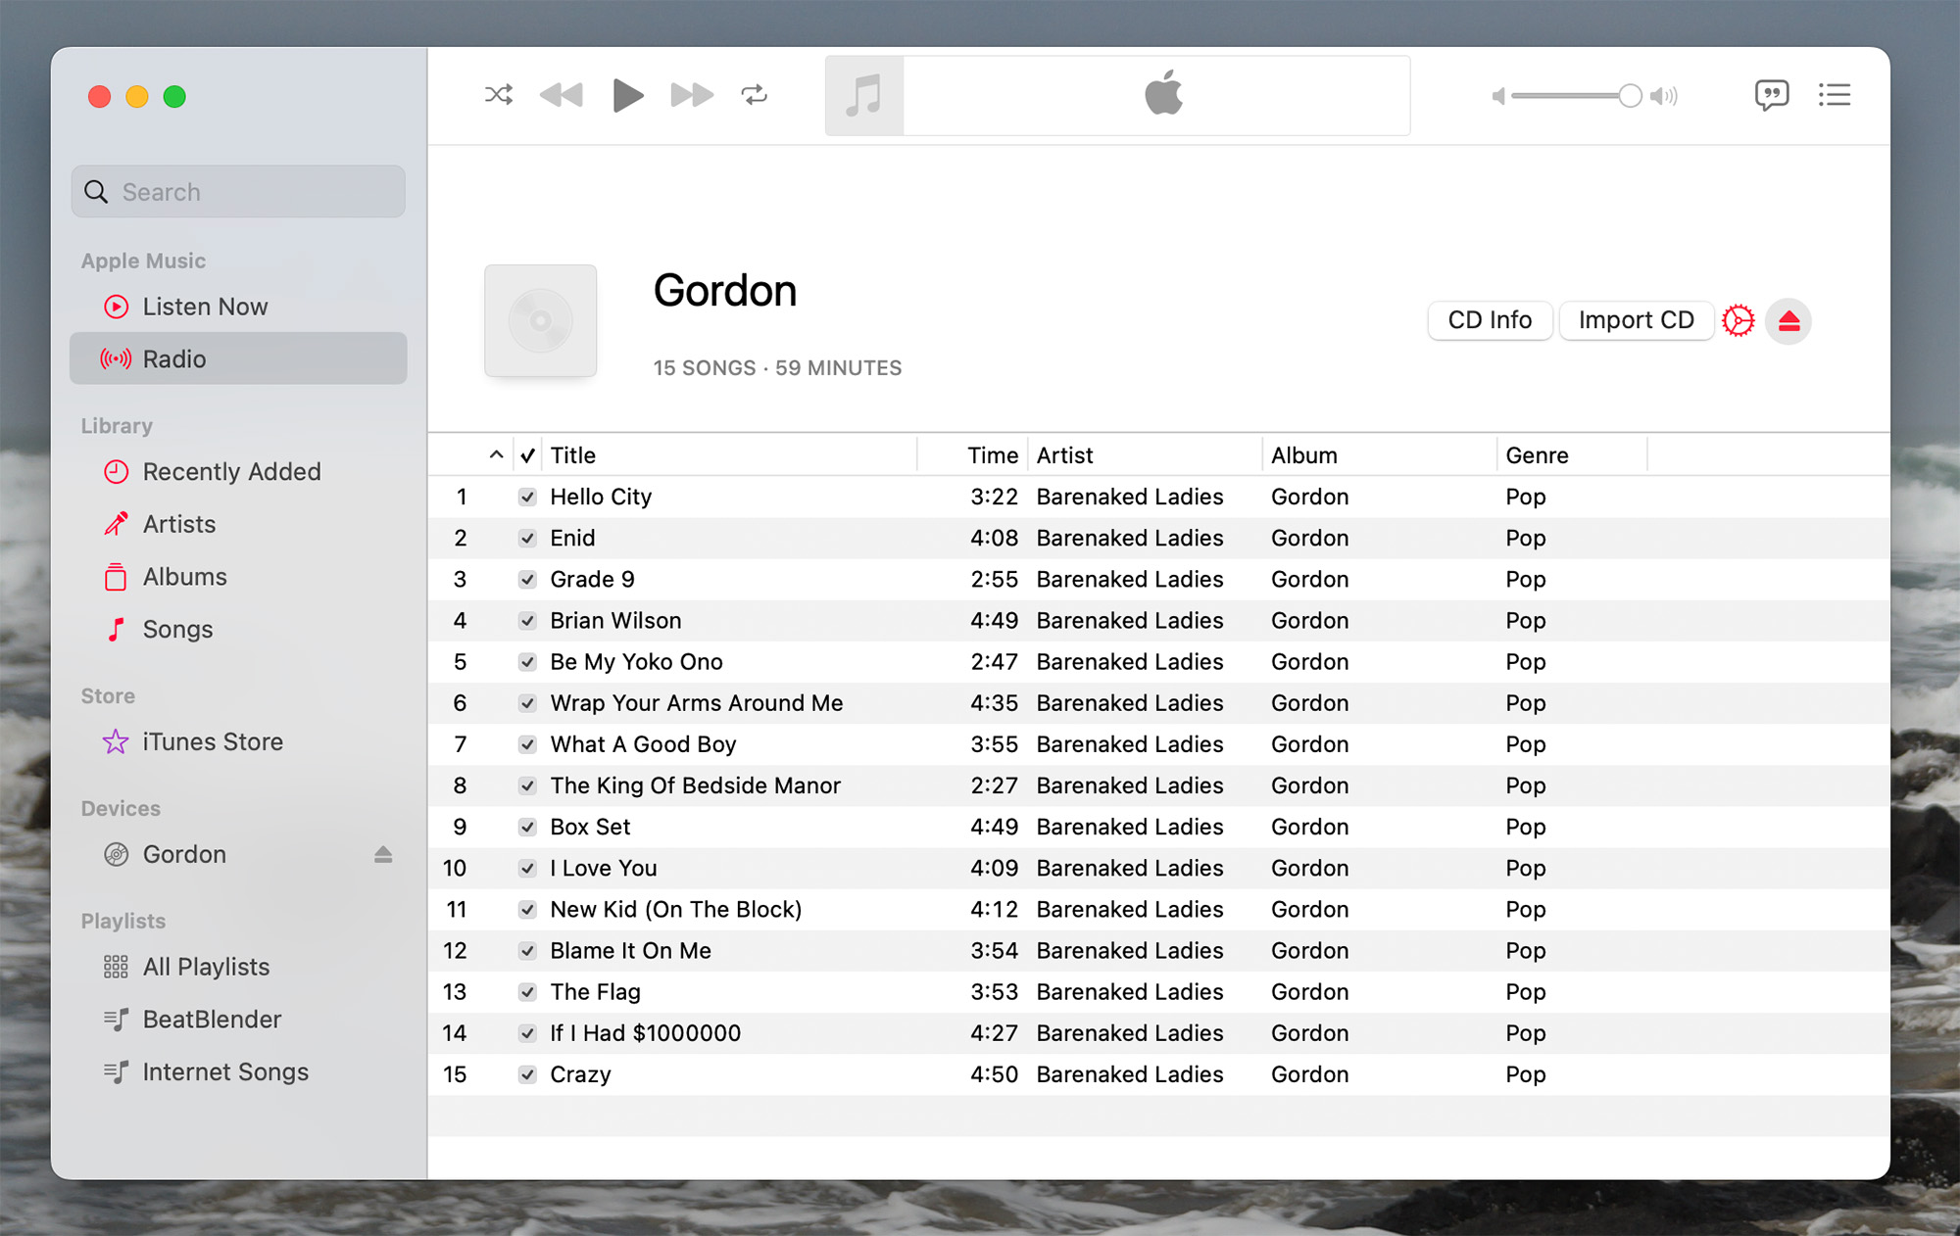Show the Up Next queue list
This screenshot has width=1960, height=1236.
(1834, 95)
